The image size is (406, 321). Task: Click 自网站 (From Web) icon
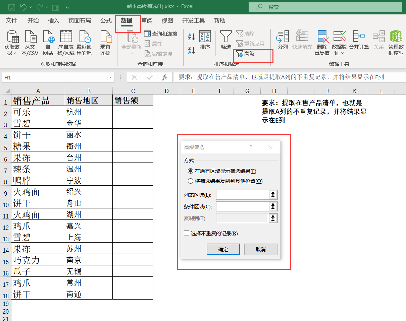point(48,43)
